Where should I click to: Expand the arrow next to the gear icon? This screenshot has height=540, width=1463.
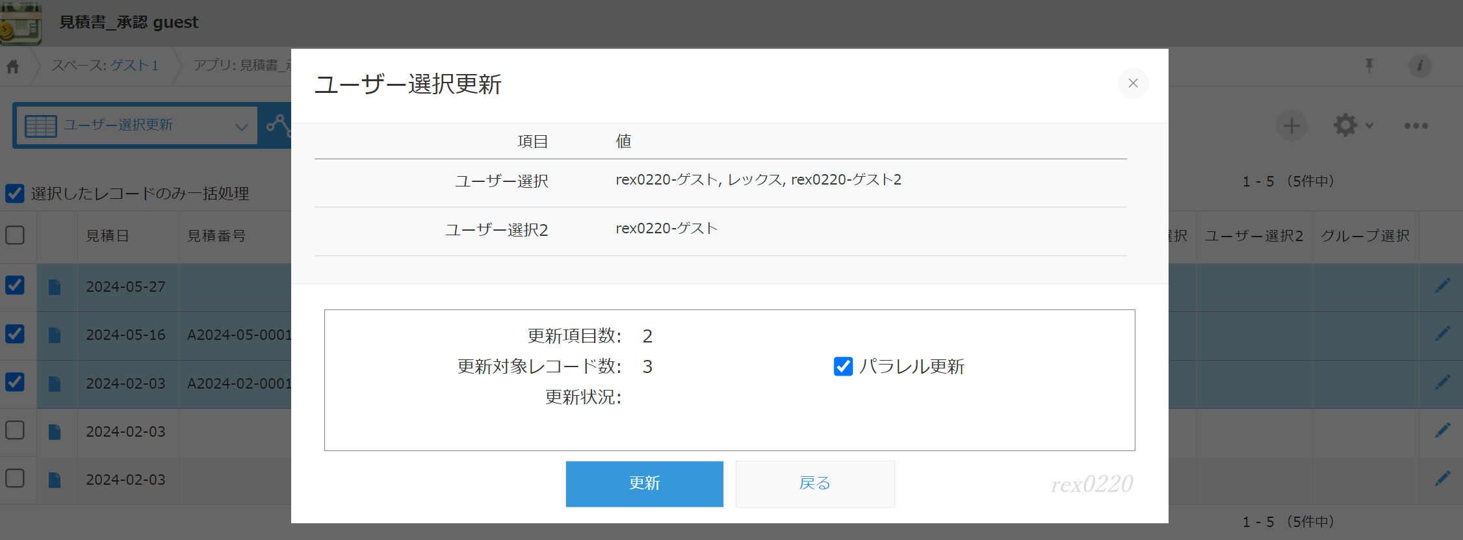(x=1369, y=125)
